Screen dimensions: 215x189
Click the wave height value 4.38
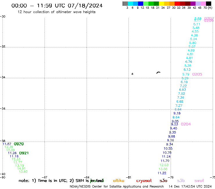(194, 35)
